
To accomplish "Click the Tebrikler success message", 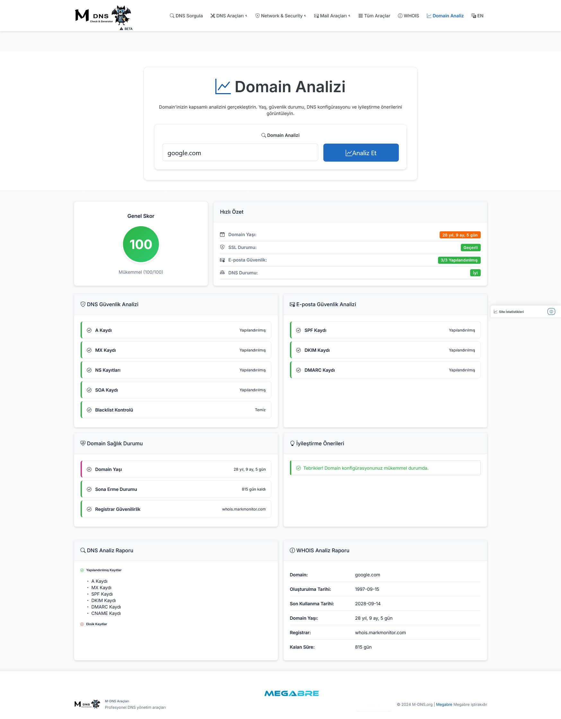I will coord(385,468).
